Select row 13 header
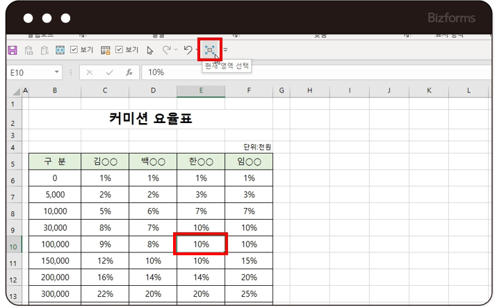Image resolution: width=497 pixels, height=306 pixels. pos(13,294)
